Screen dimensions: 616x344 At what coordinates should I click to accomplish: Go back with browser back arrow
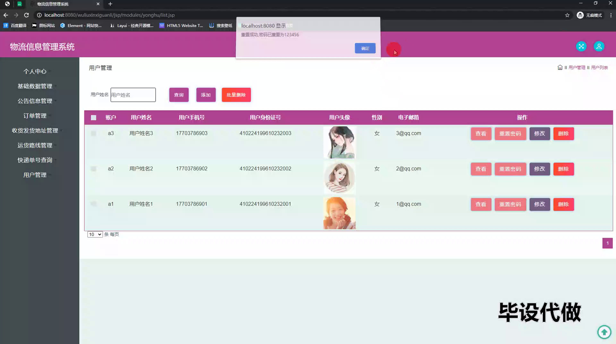6,15
